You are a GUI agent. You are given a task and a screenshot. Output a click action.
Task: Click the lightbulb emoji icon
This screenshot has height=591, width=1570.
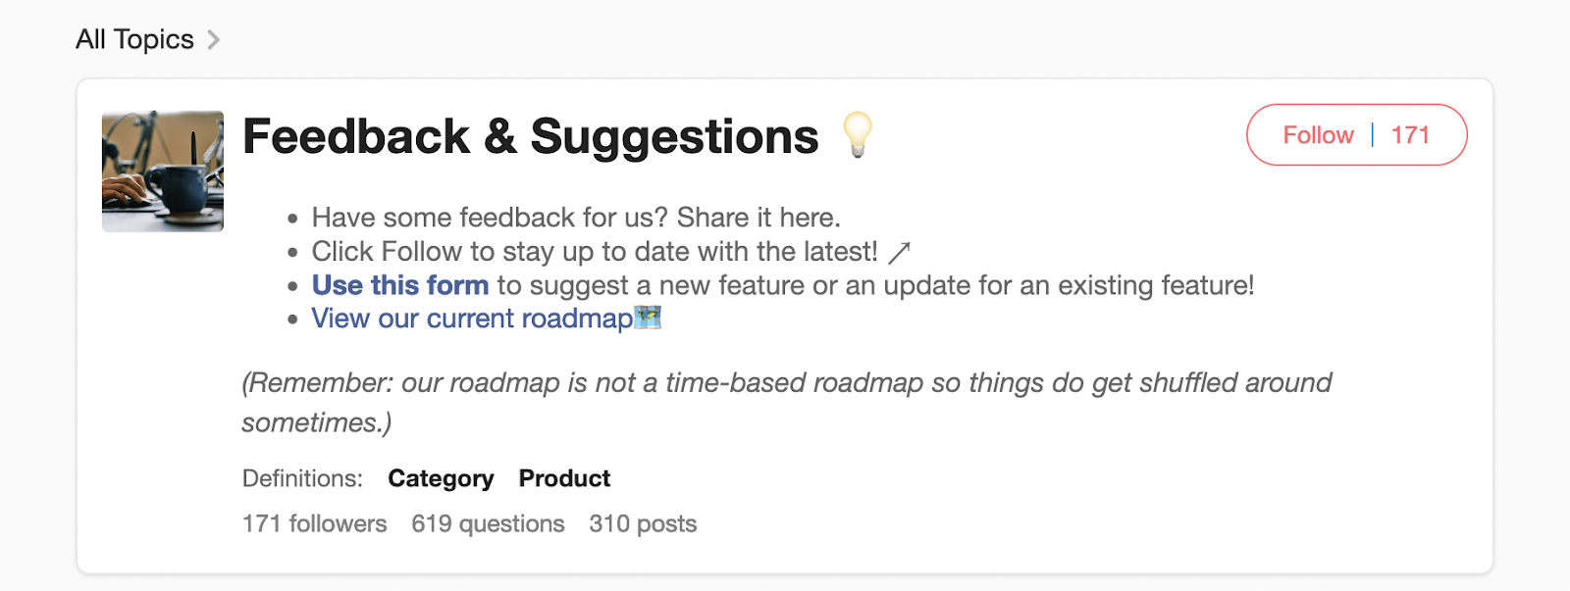[x=858, y=134]
